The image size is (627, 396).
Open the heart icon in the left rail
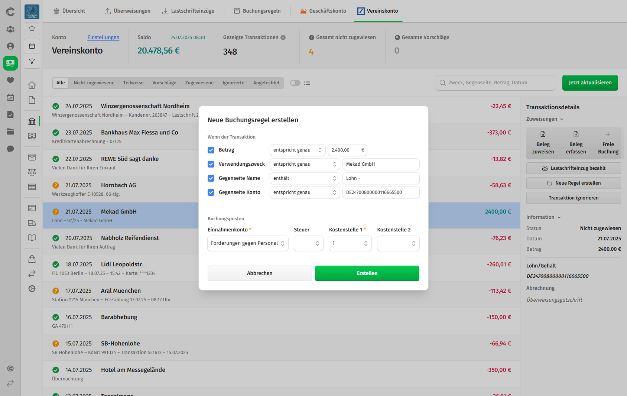[x=10, y=80]
